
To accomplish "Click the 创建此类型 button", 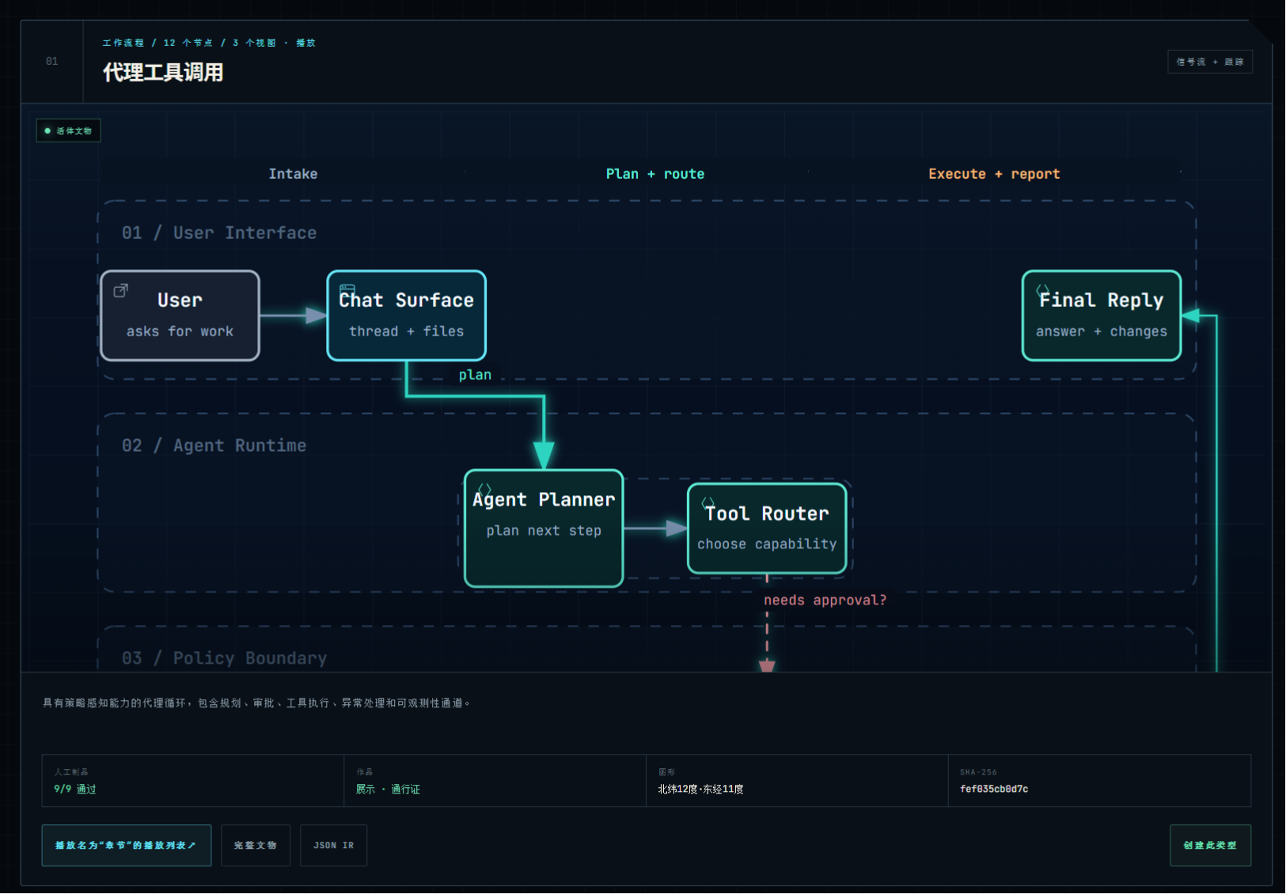I will 1210,845.
